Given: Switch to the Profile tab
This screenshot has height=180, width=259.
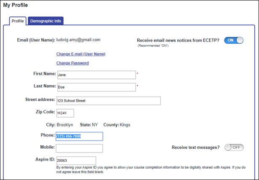Looking at the screenshot, I should click(18, 21).
